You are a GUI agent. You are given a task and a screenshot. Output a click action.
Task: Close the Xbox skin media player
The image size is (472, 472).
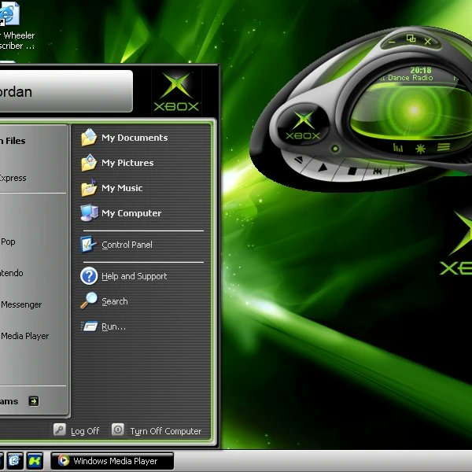[427, 42]
